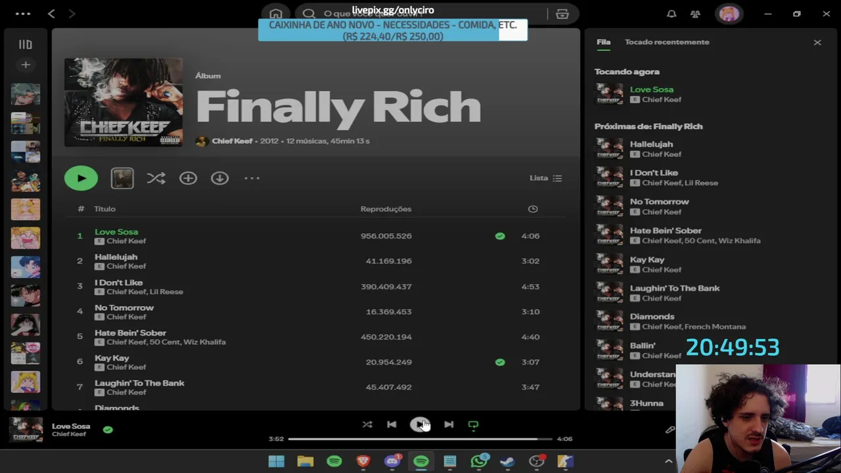Open Brave browser from the taskbar
841x473 pixels.
(x=363, y=461)
